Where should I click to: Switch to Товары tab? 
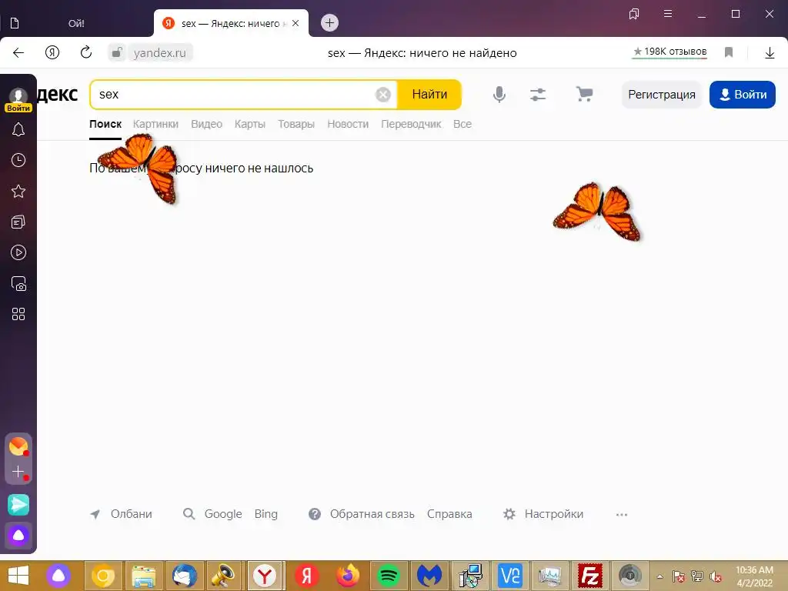296,124
